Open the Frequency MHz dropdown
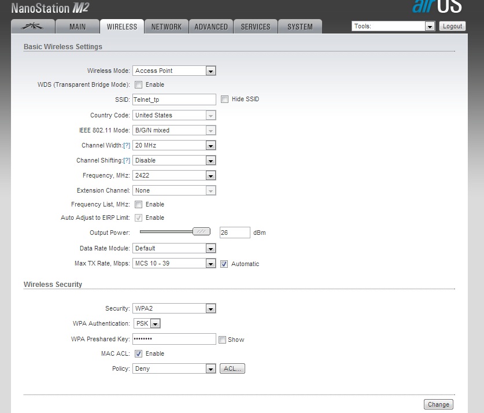Screen dimensions: 484x413 click(174, 175)
